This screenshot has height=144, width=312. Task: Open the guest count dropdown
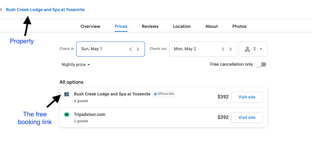261,49
